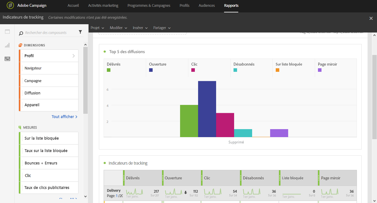Viewport: 377px width, 203px height.
Task: Click the Ouverture column header in table
Action: pyautogui.click(x=182, y=178)
